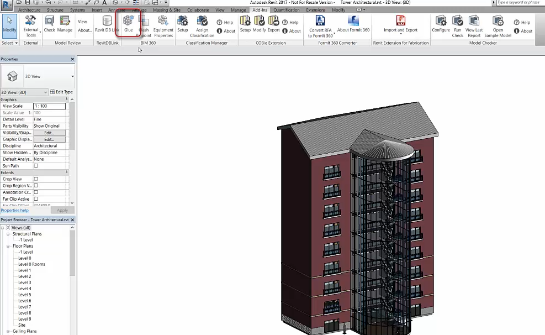Open View Last Report in Model Checker
The image size is (545, 335).
click(x=474, y=26)
